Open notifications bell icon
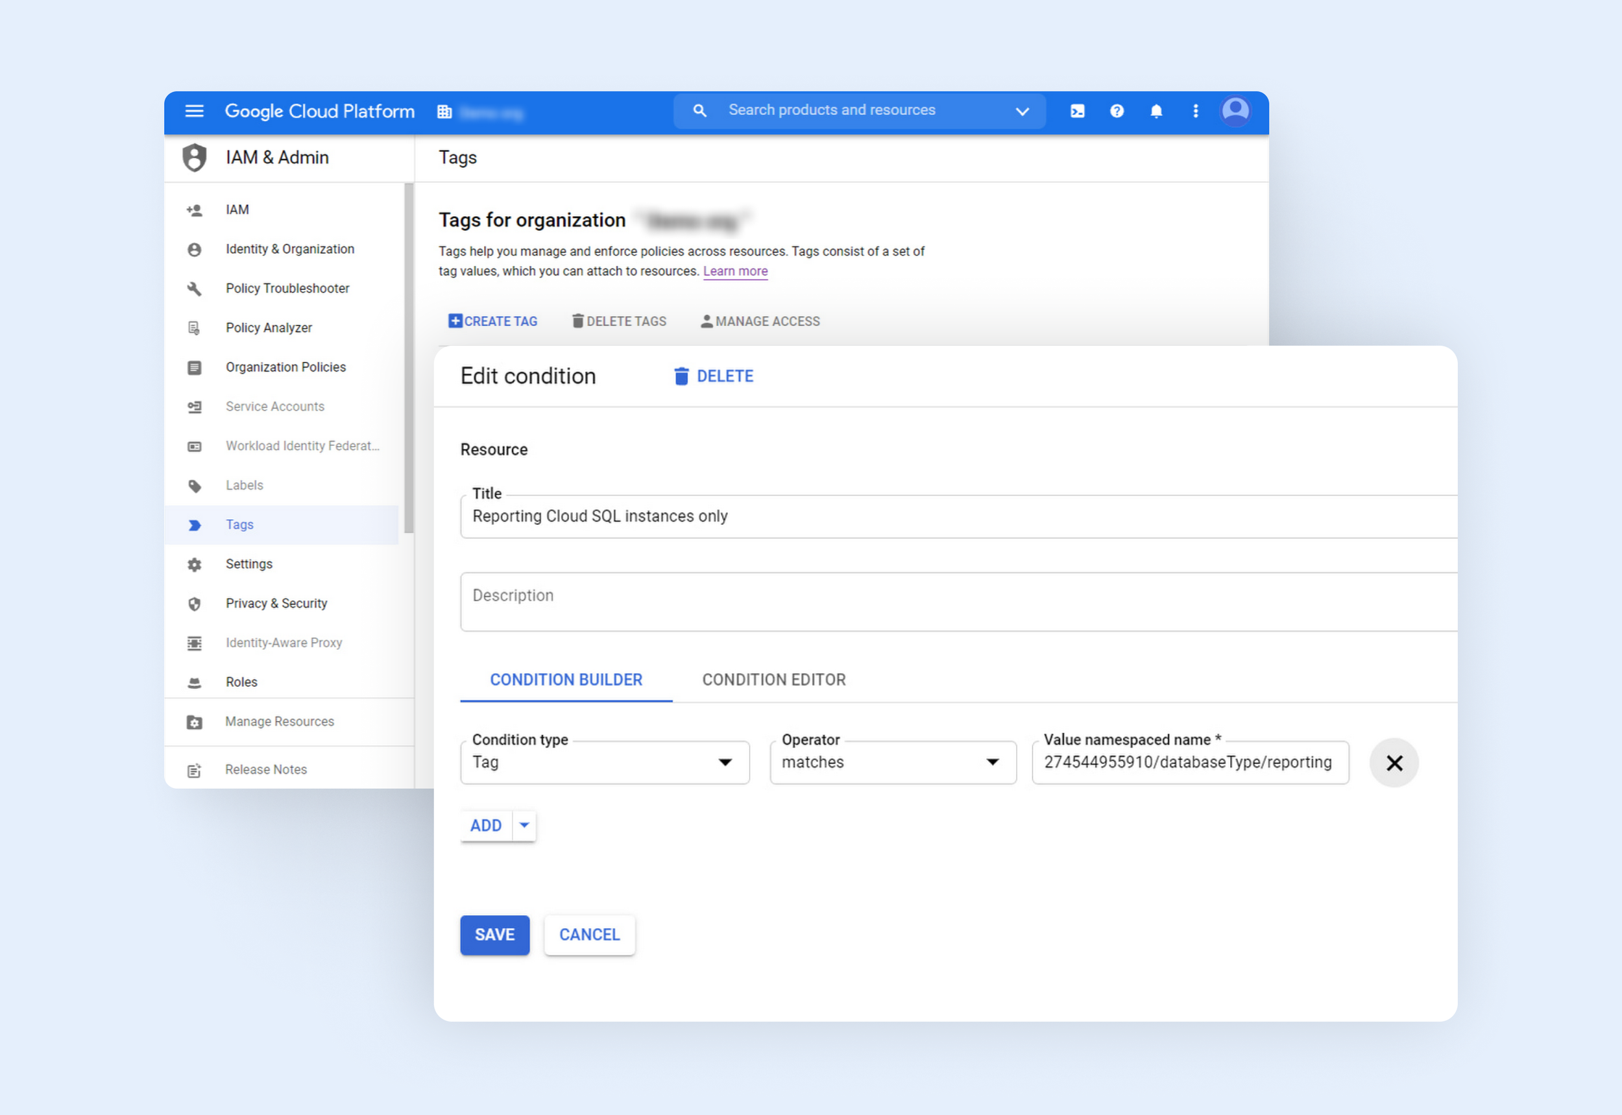The height and width of the screenshot is (1115, 1622). [x=1156, y=111]
